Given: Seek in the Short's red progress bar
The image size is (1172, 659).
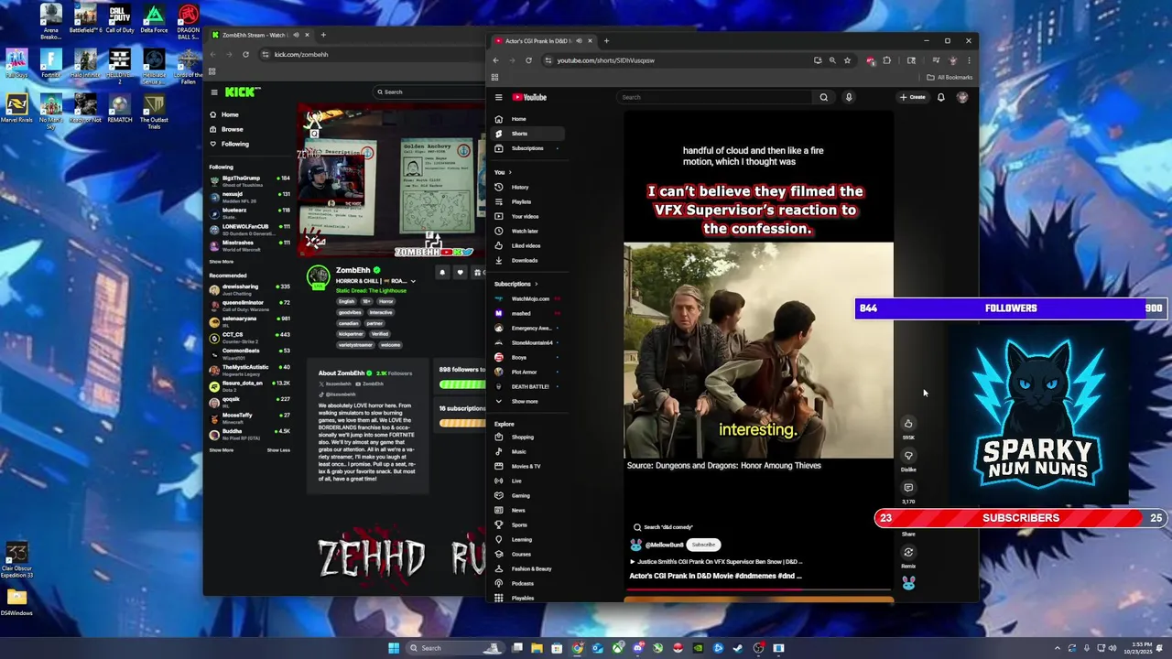Looking at the screenshot, I should (758, 590).
